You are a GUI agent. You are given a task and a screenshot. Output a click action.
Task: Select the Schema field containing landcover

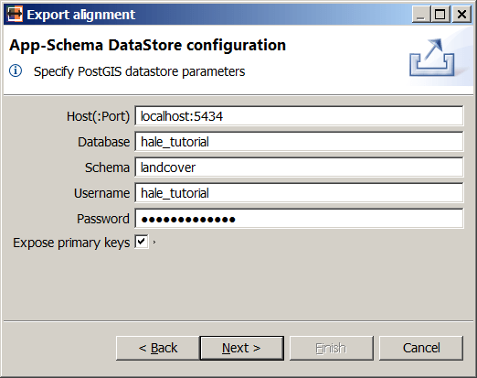(299, 167)
